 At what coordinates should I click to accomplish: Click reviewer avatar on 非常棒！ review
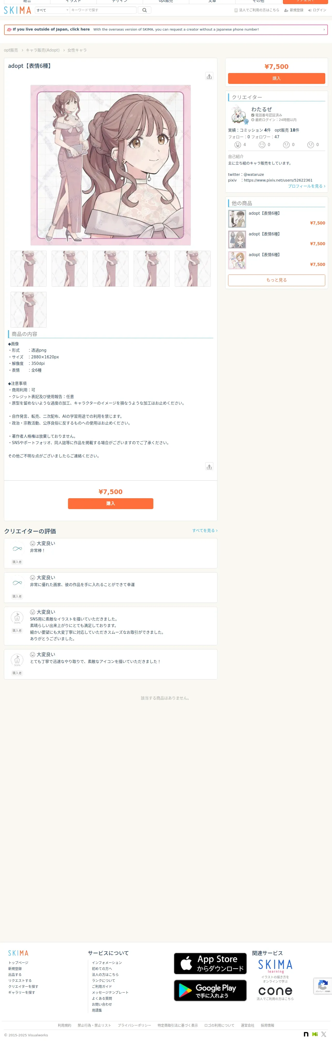coord(17,548)
